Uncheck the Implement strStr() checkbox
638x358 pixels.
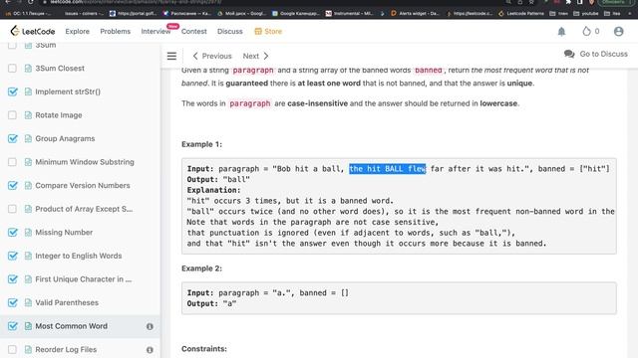[x=13, y=91]
